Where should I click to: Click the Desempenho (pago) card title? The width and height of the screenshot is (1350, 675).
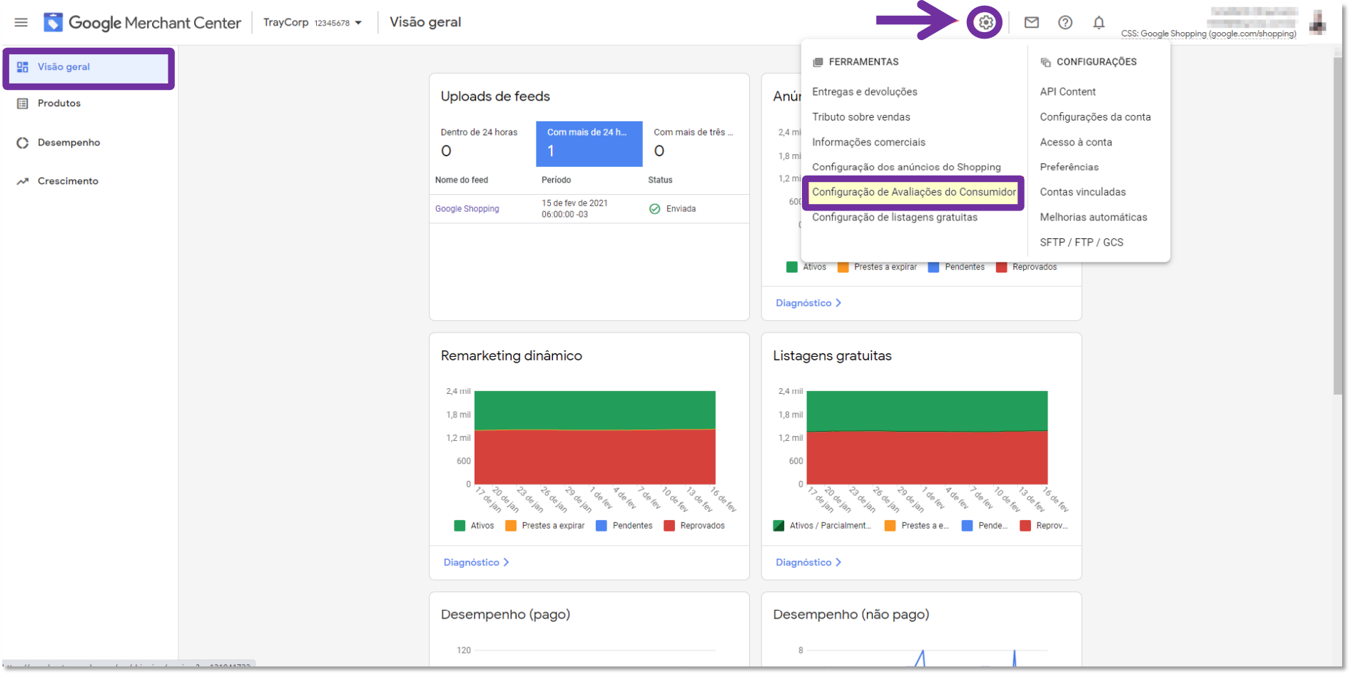click(505, 615)
